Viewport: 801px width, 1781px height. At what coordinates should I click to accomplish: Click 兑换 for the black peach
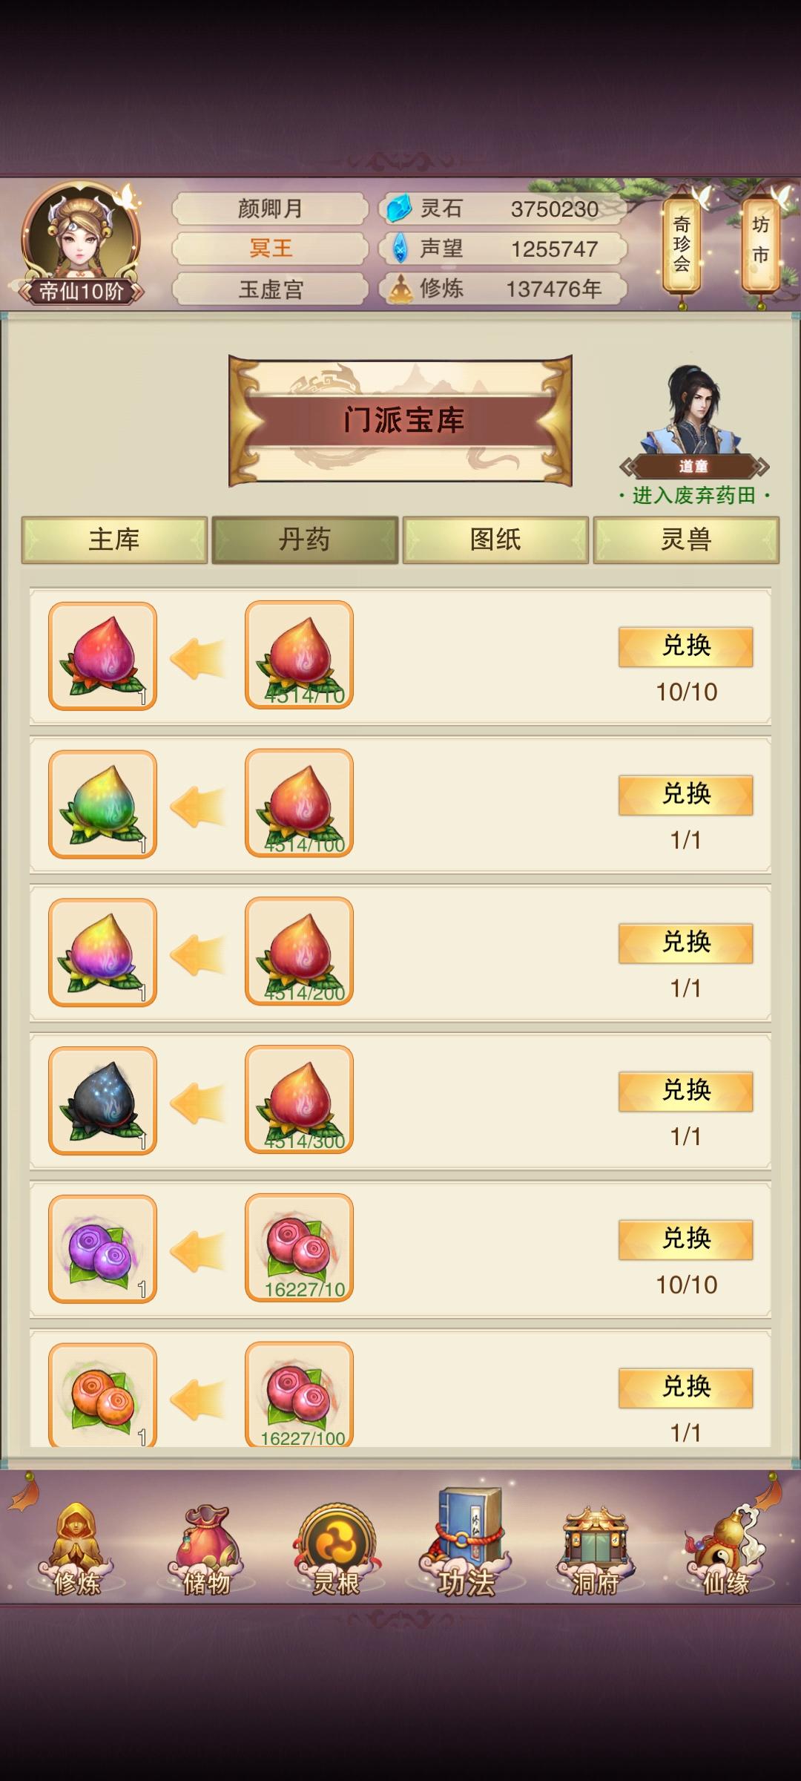(x=686, y=1091)
